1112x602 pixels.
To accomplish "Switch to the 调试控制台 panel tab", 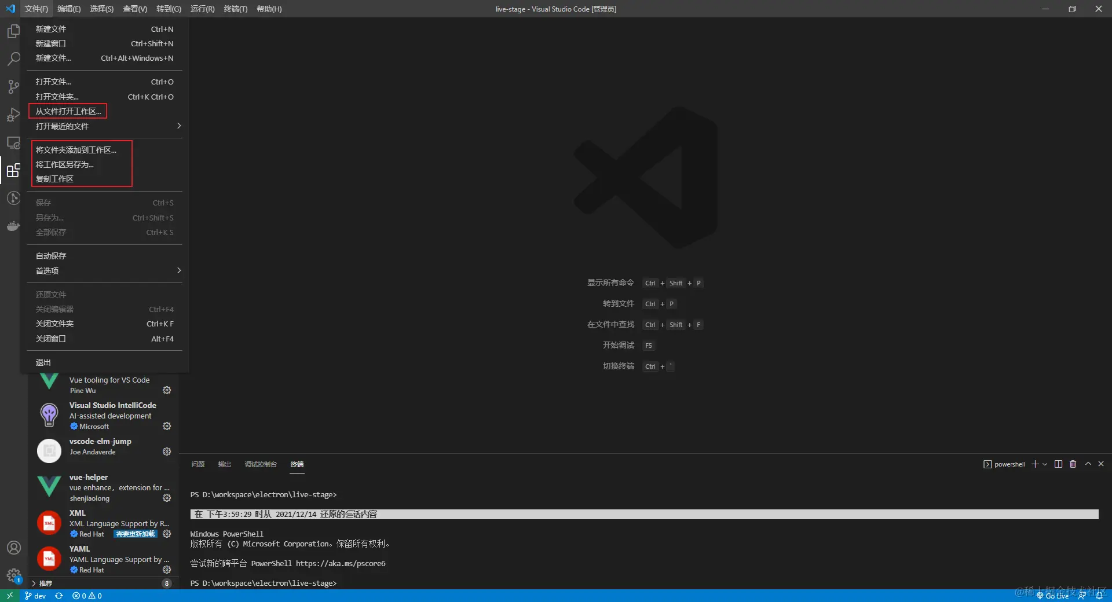I will pos(261,464).
